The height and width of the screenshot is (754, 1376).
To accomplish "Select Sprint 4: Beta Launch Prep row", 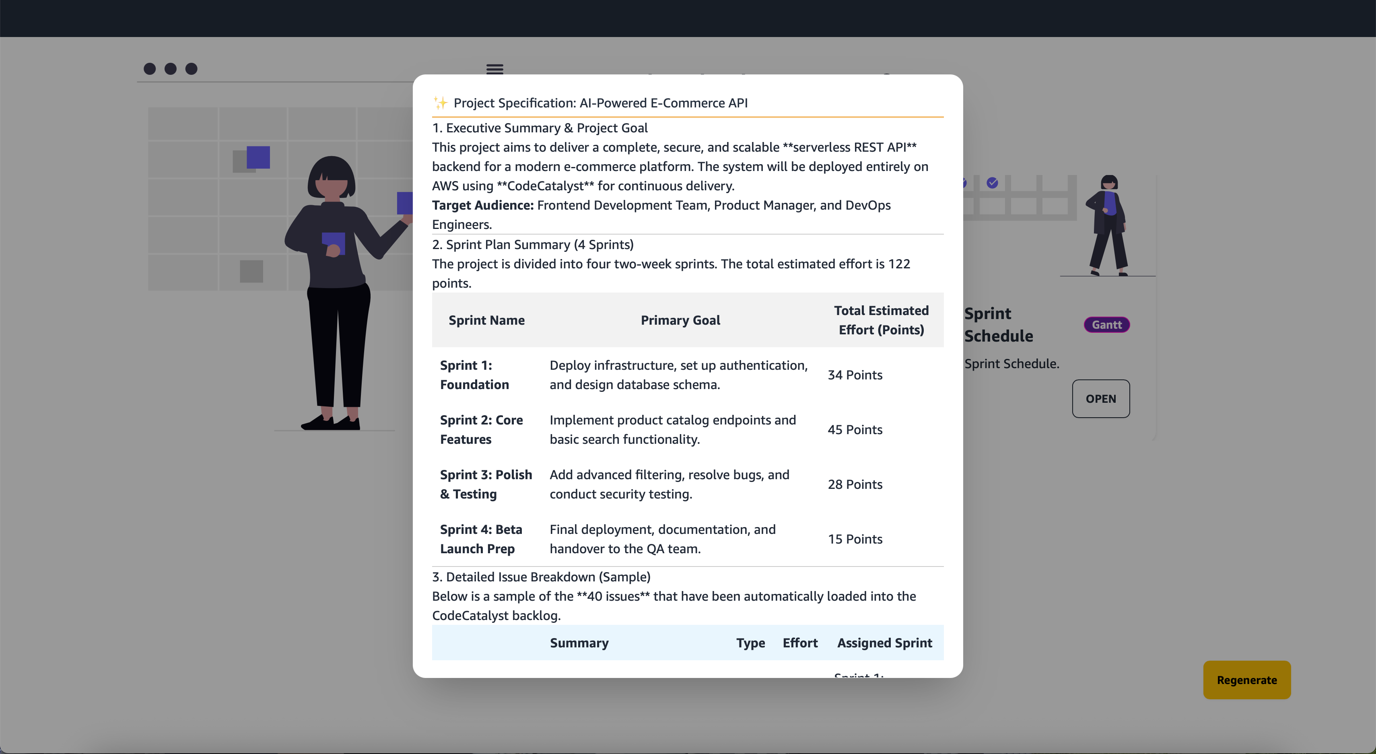I will coord(481,539).
